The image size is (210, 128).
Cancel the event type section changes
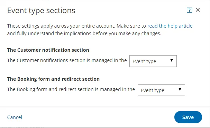coord(15,117)
